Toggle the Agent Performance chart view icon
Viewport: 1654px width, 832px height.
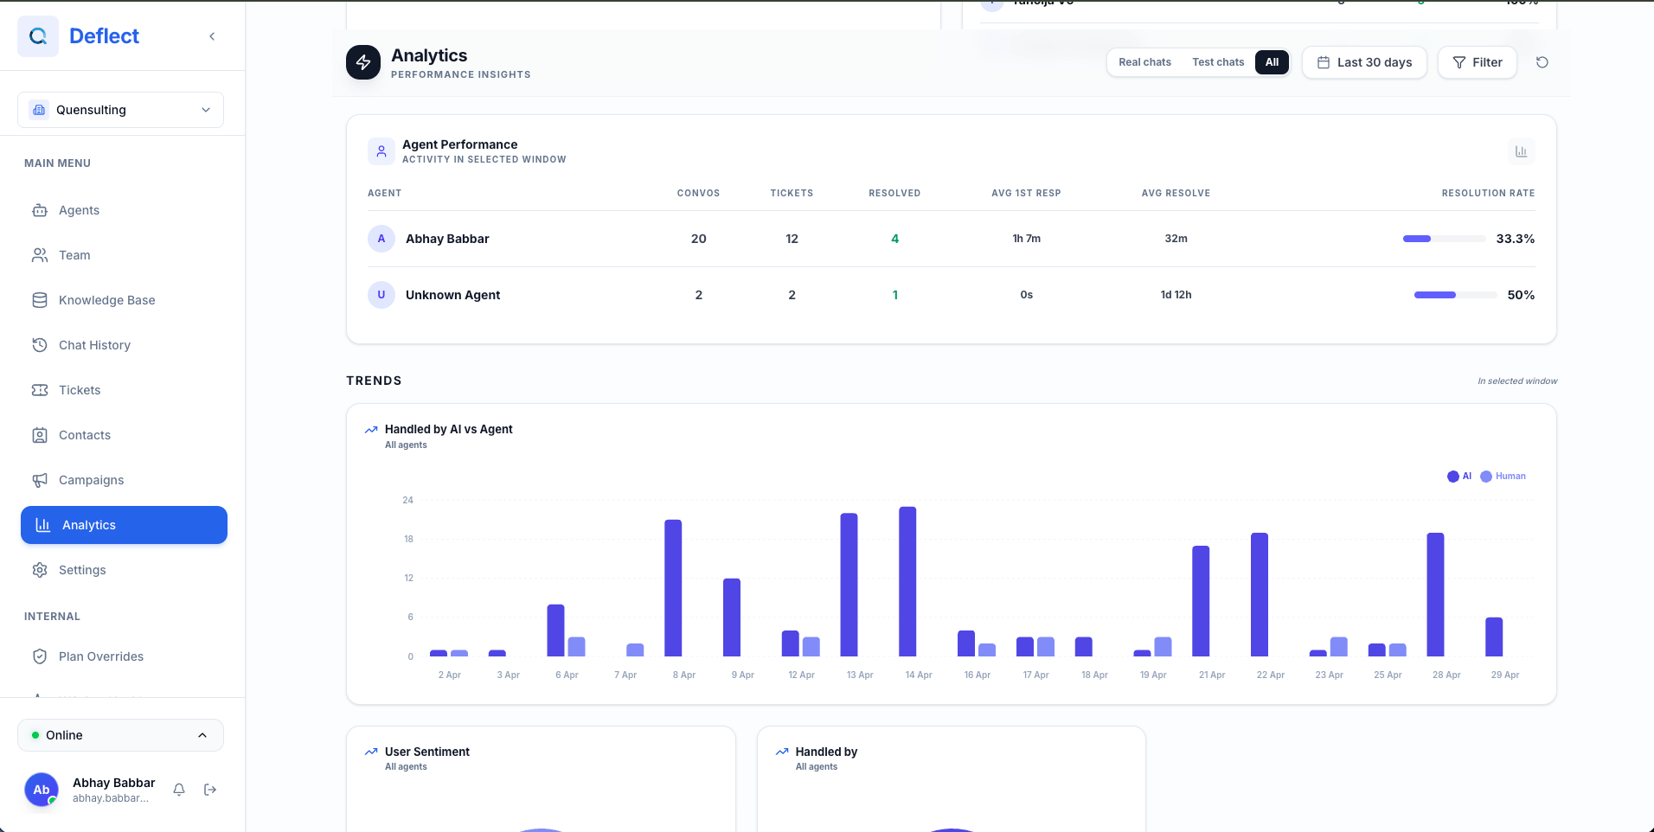click(1521, 151)
